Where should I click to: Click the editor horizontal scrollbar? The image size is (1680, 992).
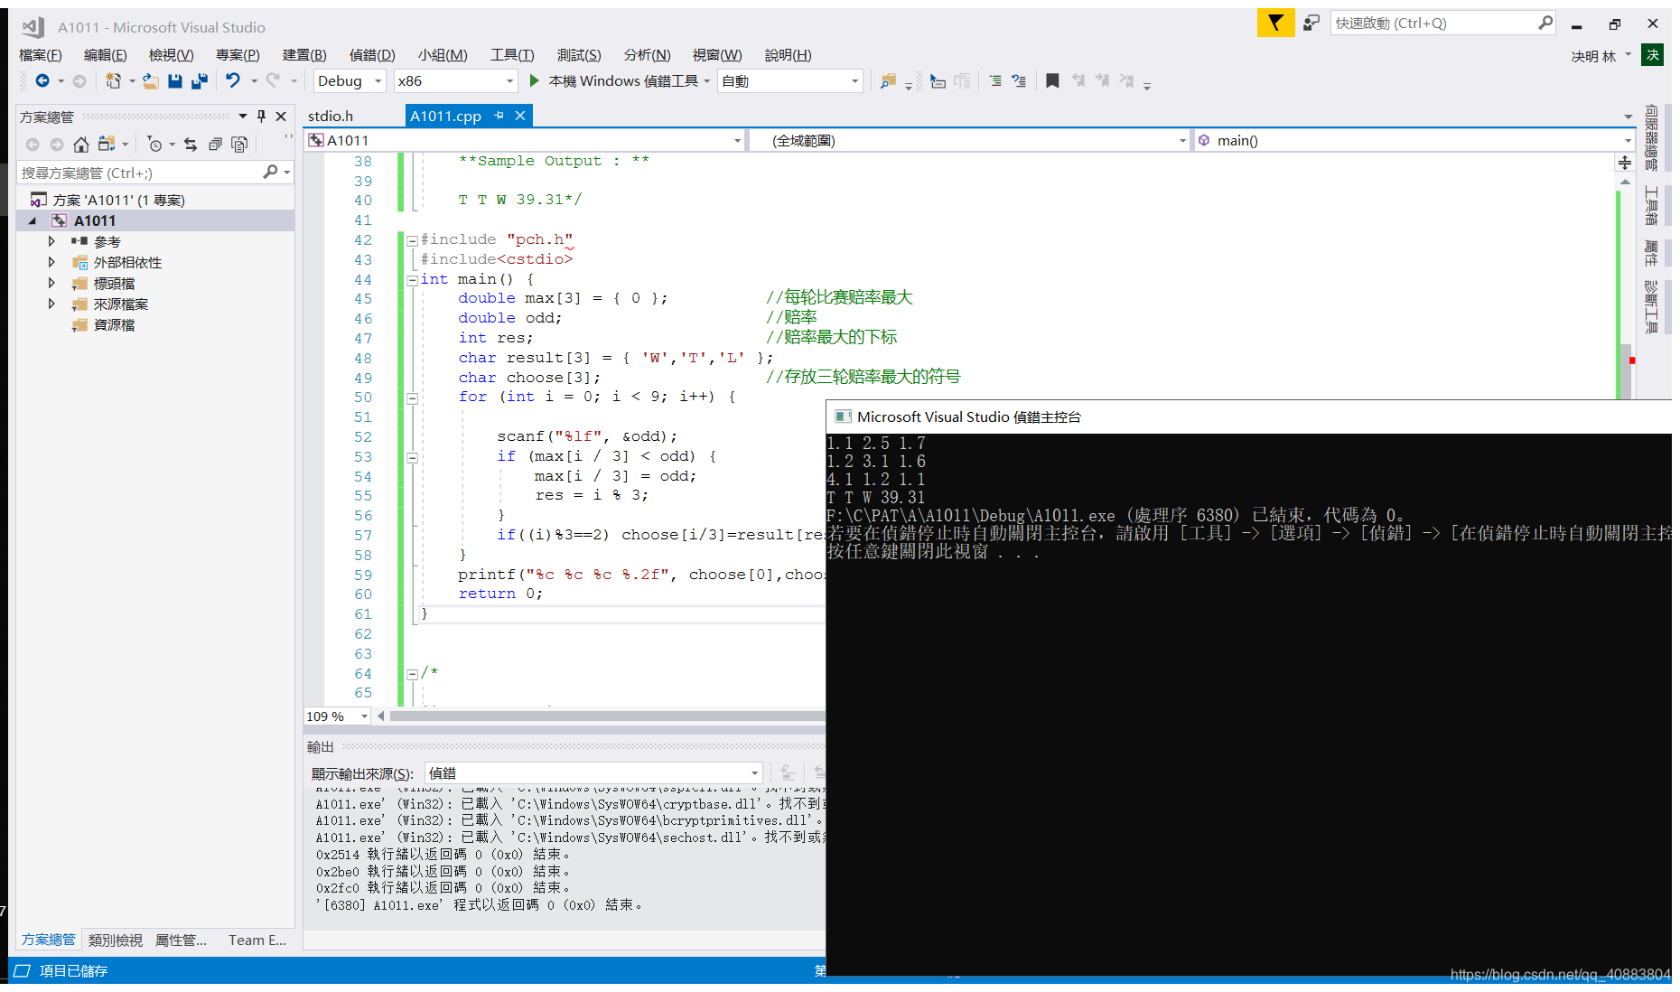click(607, 716)
